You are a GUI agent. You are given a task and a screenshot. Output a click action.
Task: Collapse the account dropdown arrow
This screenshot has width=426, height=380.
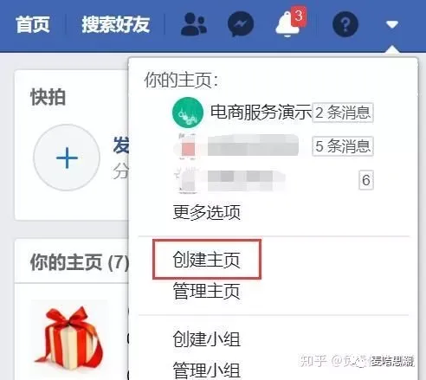tap(392, 24)
